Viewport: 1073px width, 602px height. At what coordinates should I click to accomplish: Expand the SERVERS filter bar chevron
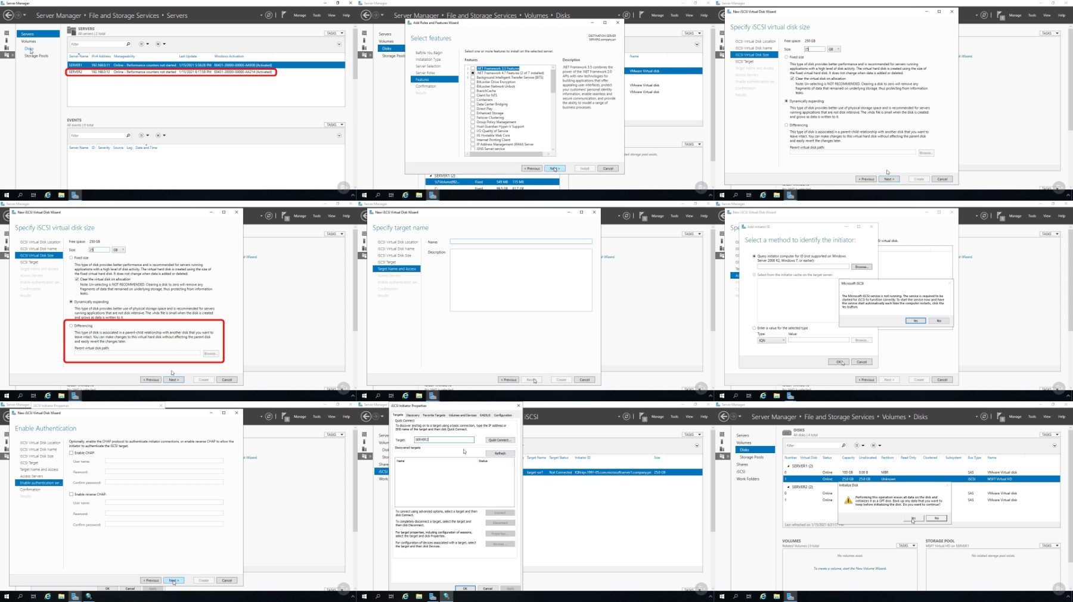point(339,44)
